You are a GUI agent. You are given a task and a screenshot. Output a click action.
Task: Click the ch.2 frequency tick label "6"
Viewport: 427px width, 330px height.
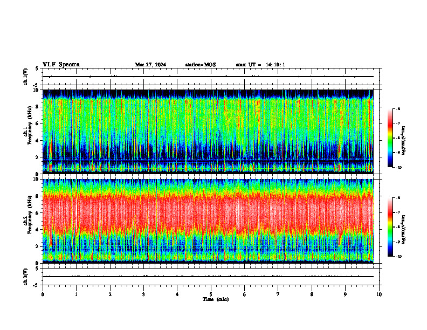37,213
